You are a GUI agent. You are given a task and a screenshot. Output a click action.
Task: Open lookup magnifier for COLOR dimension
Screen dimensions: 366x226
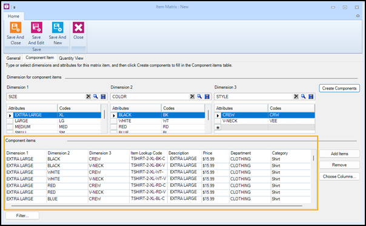tap(199, 96)
